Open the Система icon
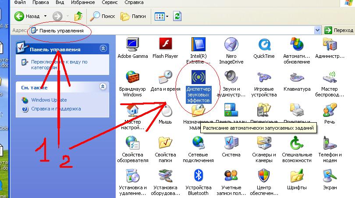Viewport: 355px width, 198px height. point(231,143)
